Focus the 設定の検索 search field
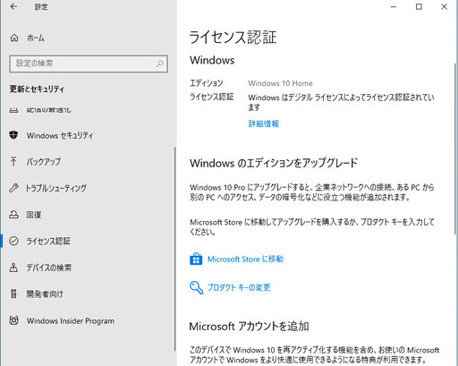Viewport: 458px width, 366px height. [89, 64]
